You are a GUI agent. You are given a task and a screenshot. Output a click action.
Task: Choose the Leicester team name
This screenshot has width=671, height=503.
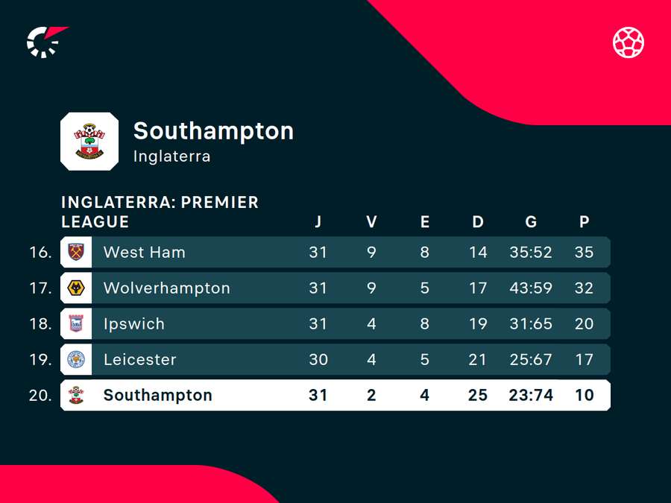(x=140, y=359)
